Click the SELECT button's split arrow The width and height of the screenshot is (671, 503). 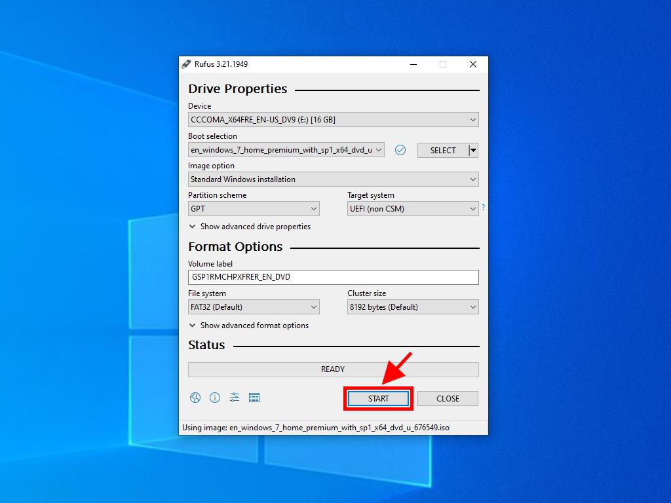point(474,150)
